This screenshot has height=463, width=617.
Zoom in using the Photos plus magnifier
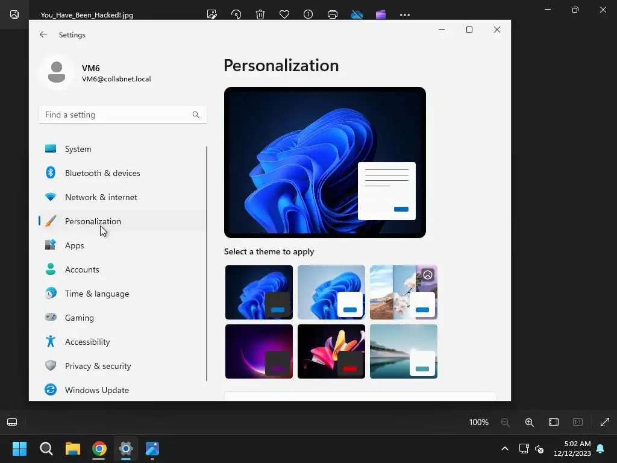click(x=529, y=422)
